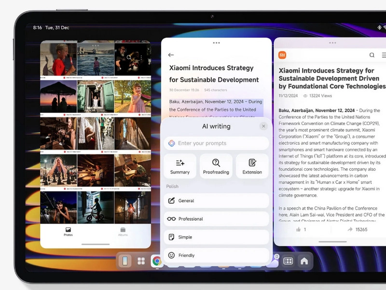
Task: Click the Xiaomi Mi logo
Action: [x=282, y=55]
